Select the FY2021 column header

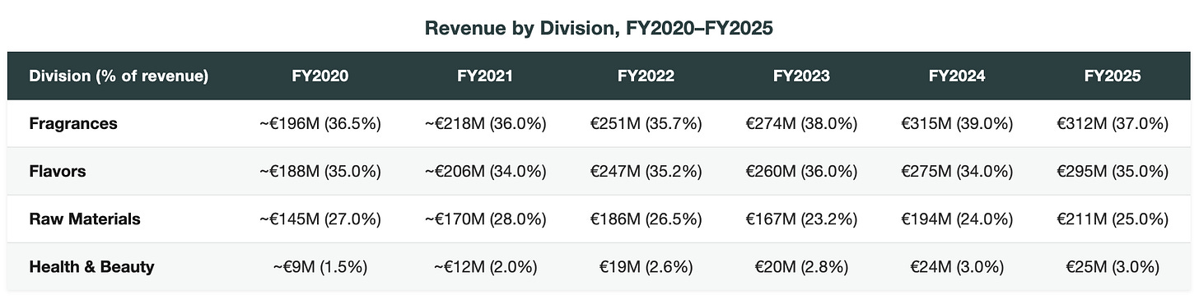485,76
